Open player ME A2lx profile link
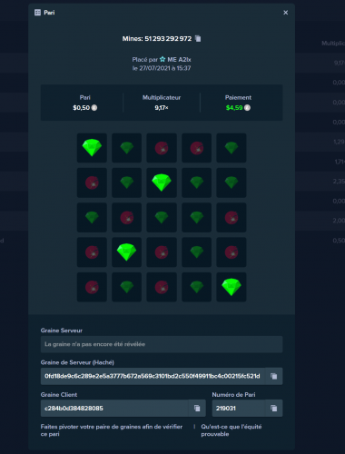The height and width of the screenshot is (454, 345). [179, 60]
